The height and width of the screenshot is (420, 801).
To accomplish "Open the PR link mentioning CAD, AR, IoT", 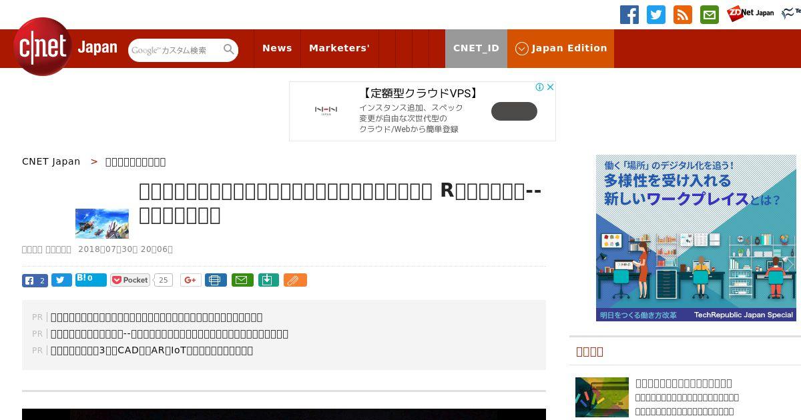I will 152,350.
